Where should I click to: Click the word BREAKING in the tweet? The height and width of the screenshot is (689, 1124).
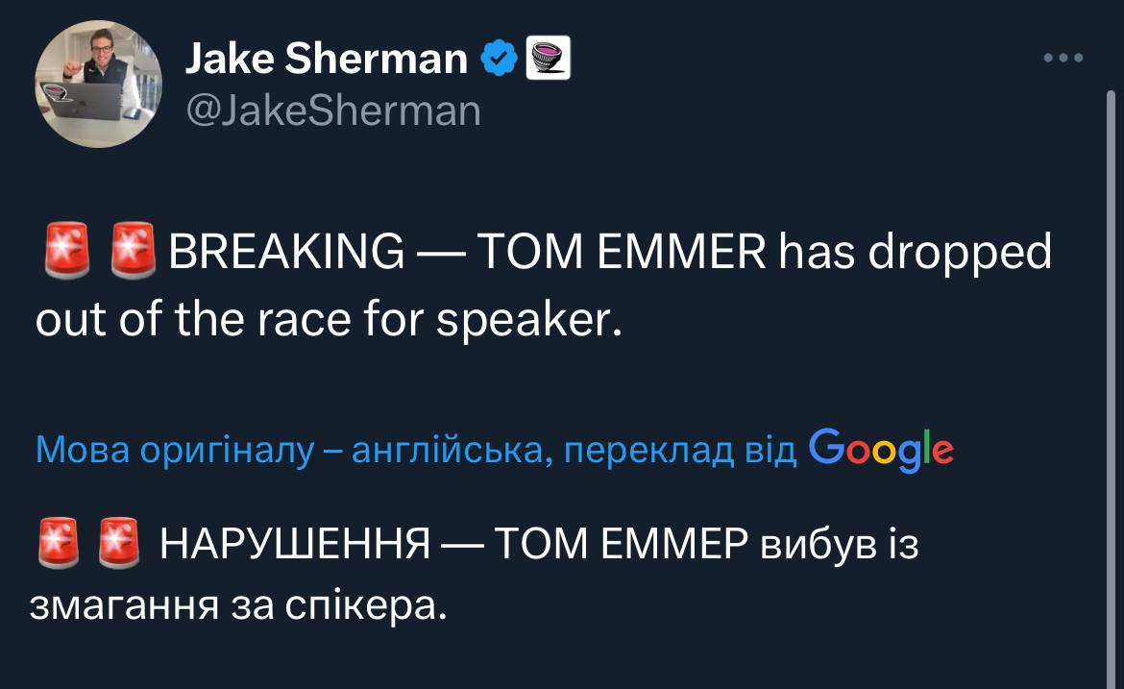pyautogui.click(x=286, y=253)
